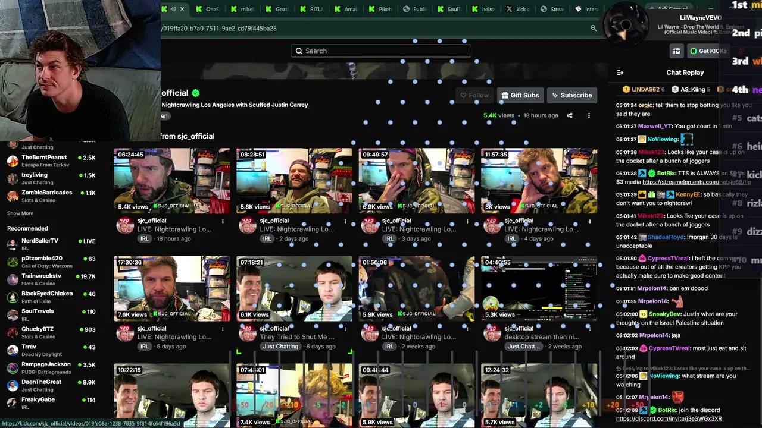Open the RIZLA browser tab
Viewport: 762px width, 428px height.
(311, 9)
